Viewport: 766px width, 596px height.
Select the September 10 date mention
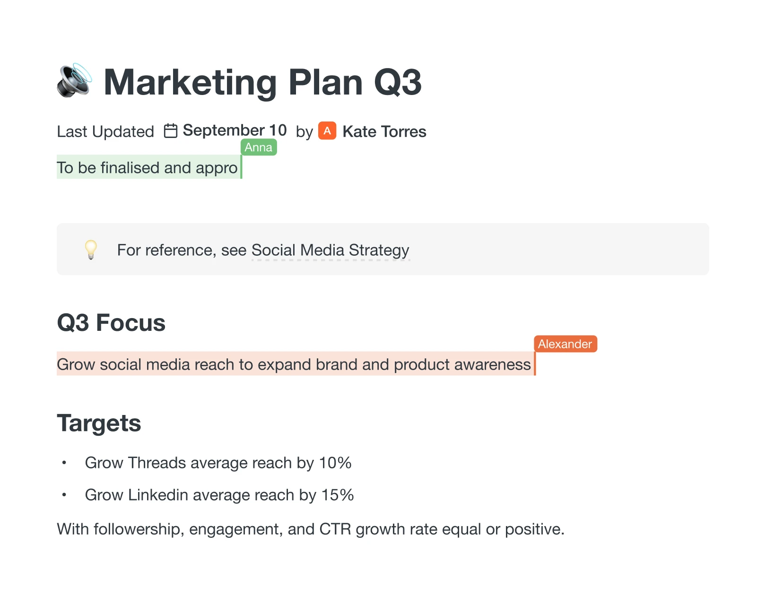[x=235, y=130]
